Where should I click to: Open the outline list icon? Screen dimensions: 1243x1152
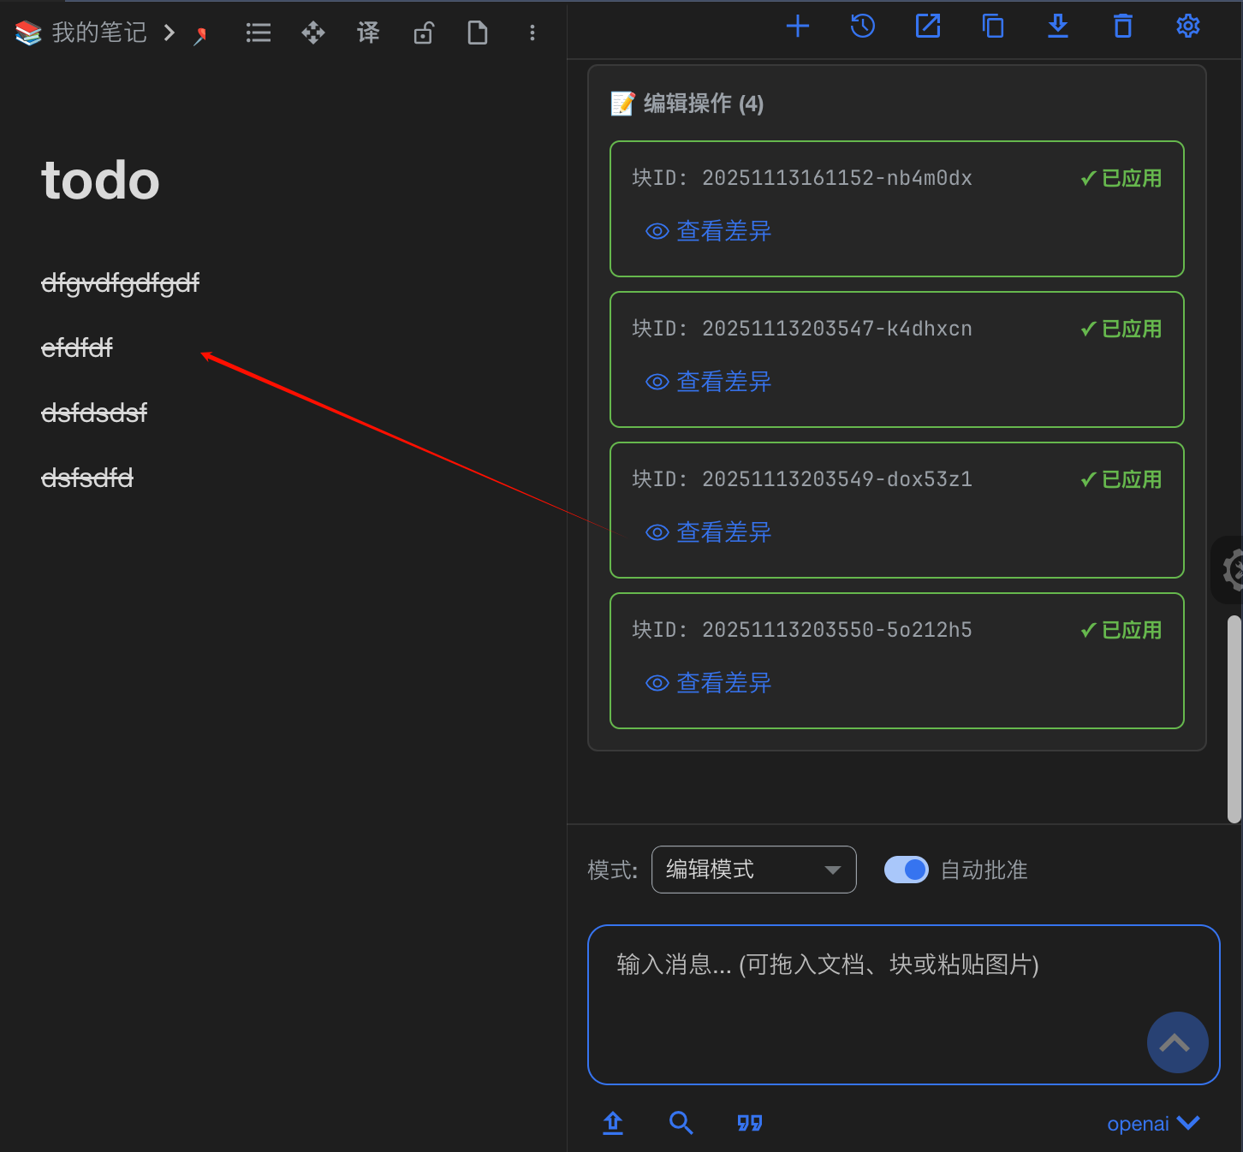click(x=259, y=33)
